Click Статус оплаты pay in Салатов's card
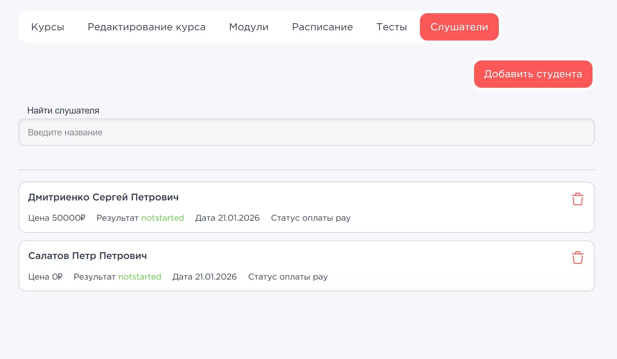The width and height of the screenshot is (617, 359). (288, 277)
